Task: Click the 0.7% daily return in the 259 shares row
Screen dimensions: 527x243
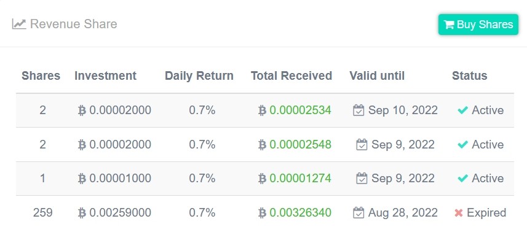Action: pos(202,212)
